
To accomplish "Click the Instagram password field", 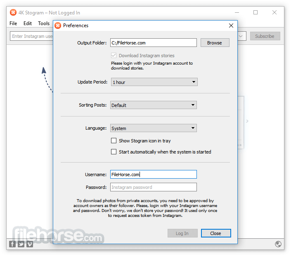I will click(x=154, y=187).
